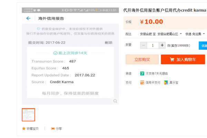Click the quantity input field showing 1
The image size is (207, 138).
click(x=153, y=46)
